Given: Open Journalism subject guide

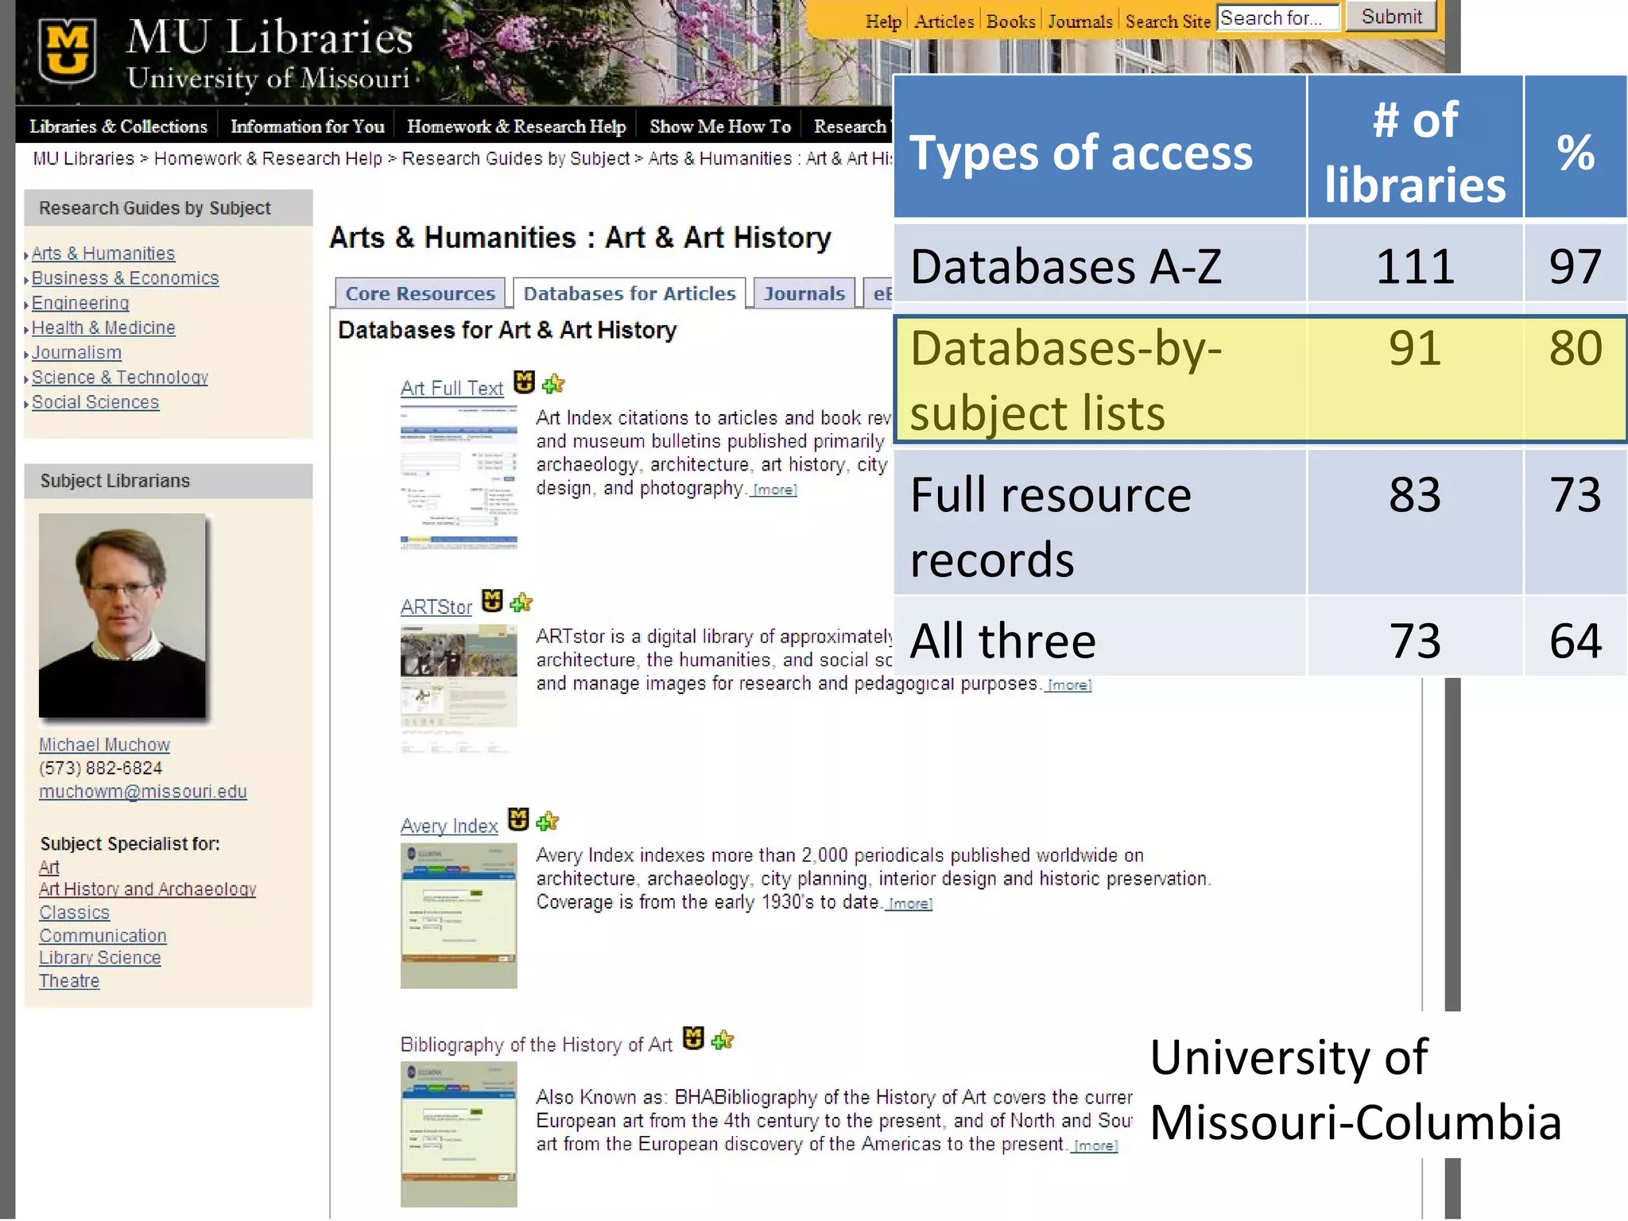Looking at the screenshot, I should pos(76,352).
